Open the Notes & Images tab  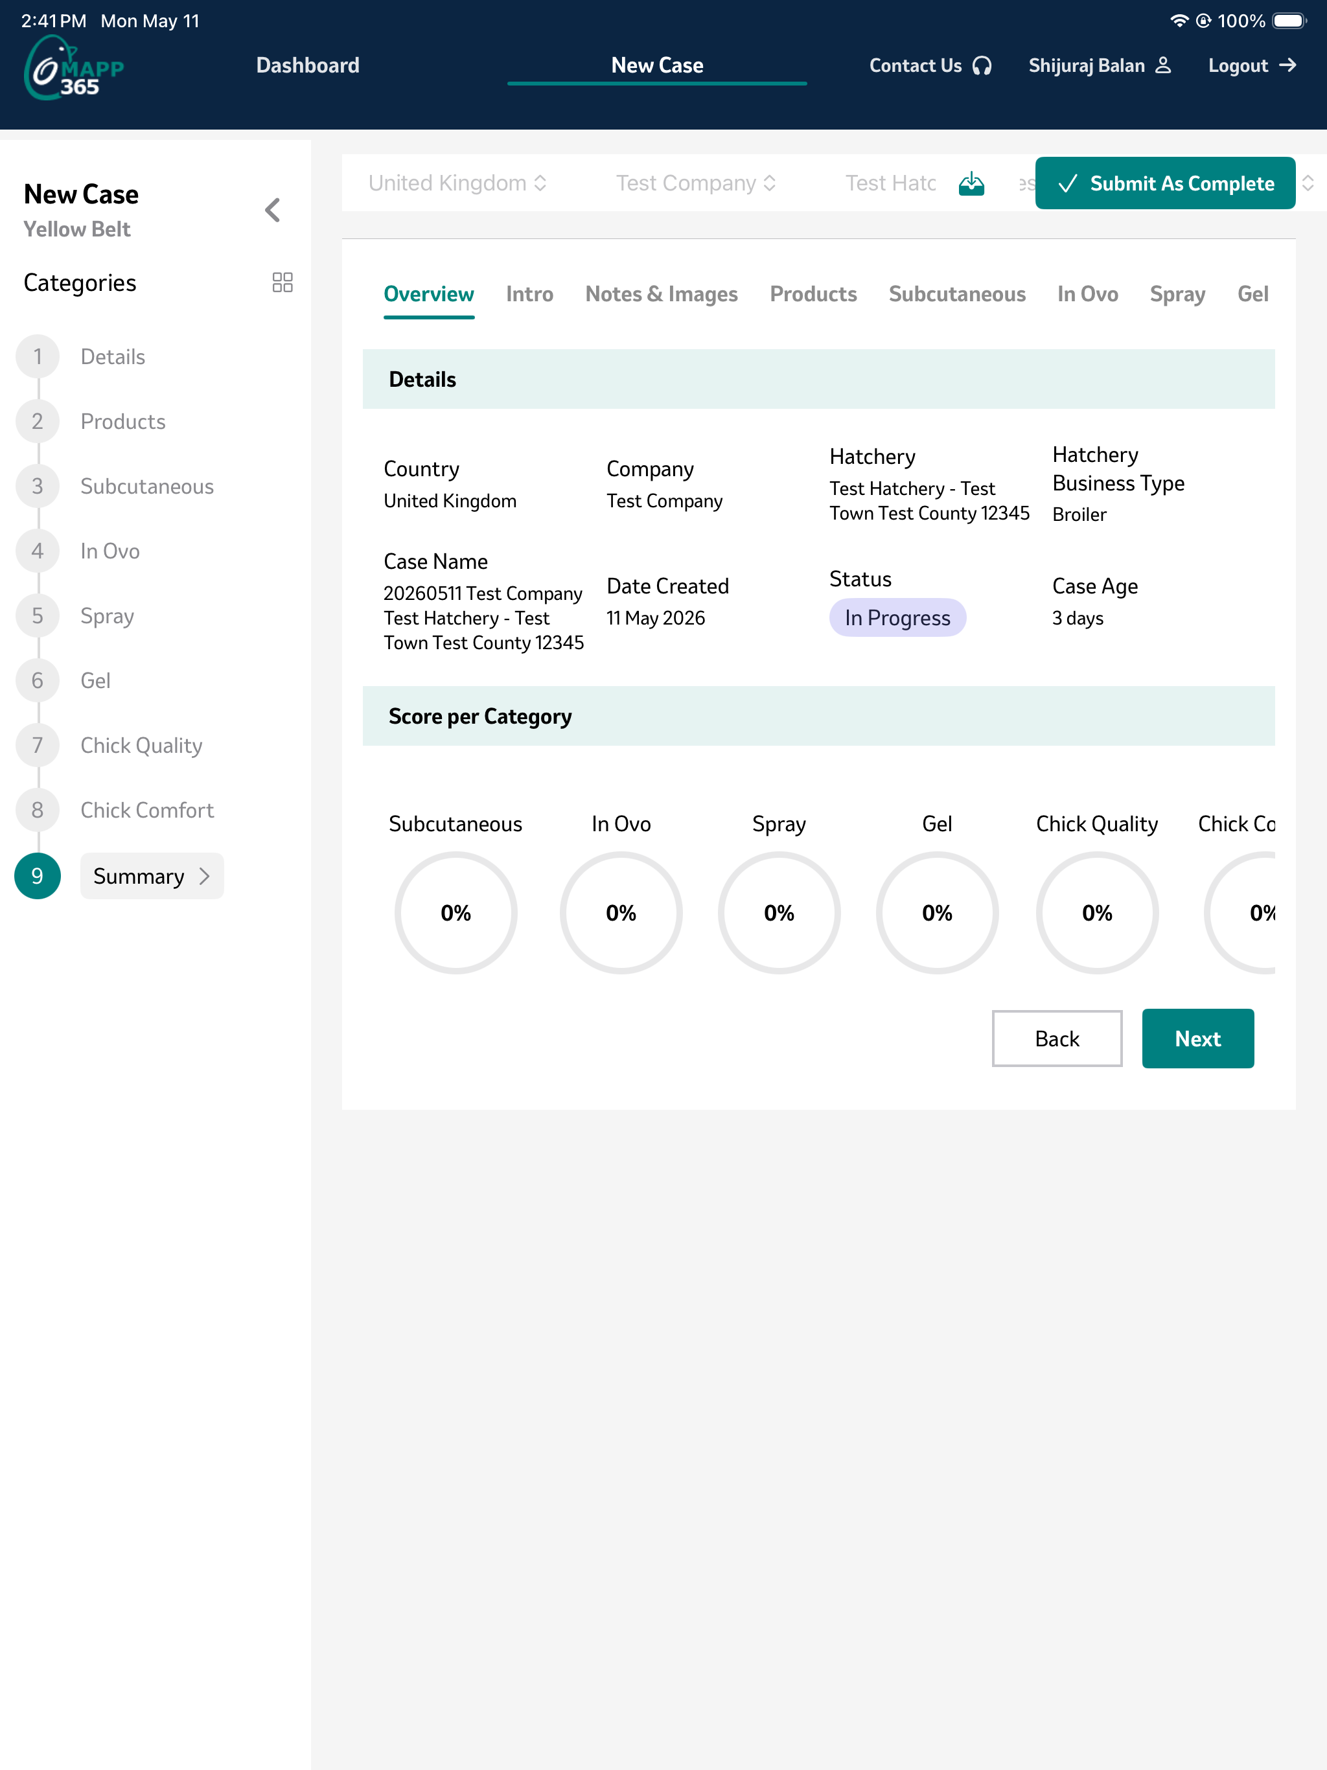pos(661,295)
